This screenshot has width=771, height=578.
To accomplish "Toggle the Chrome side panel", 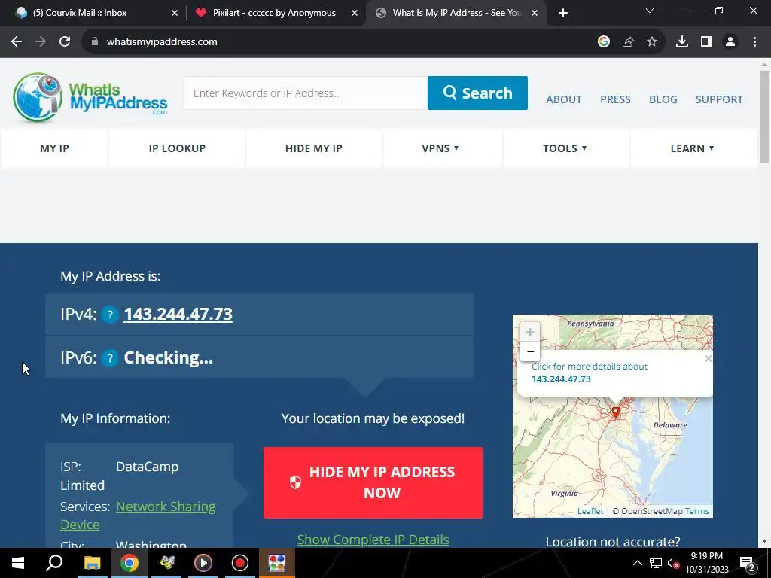I will 706,42.
